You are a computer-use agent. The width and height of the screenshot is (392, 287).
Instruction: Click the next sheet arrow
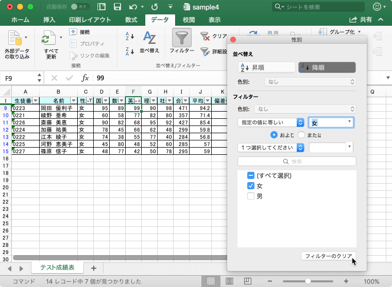21,268
